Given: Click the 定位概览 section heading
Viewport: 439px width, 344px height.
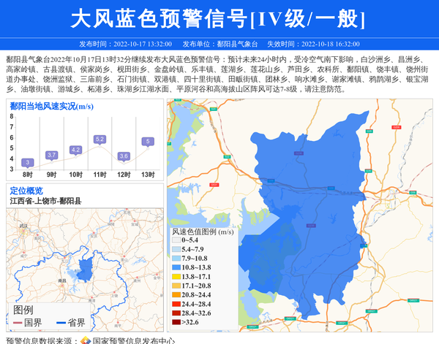Looking at the screenshot, I should click(26, 191).
